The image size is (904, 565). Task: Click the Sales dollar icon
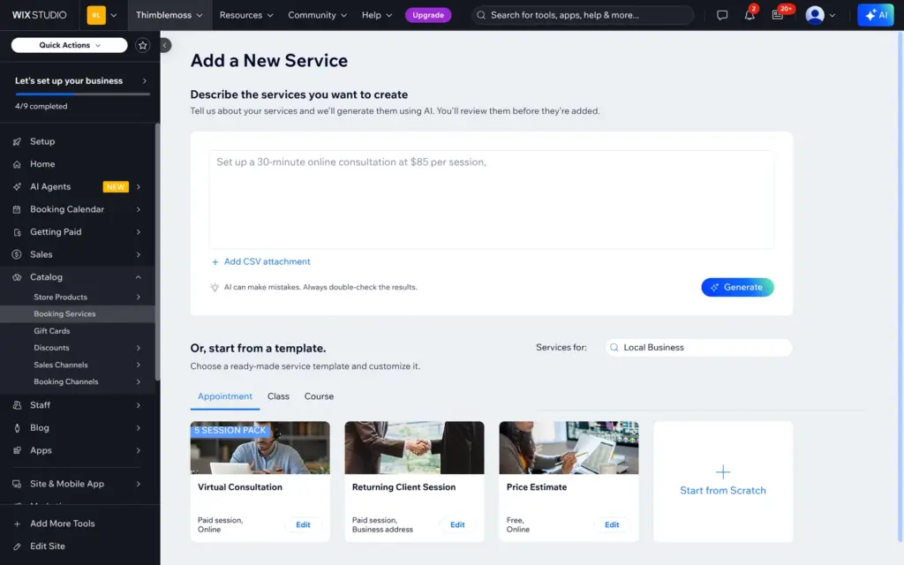click(17, 254)
